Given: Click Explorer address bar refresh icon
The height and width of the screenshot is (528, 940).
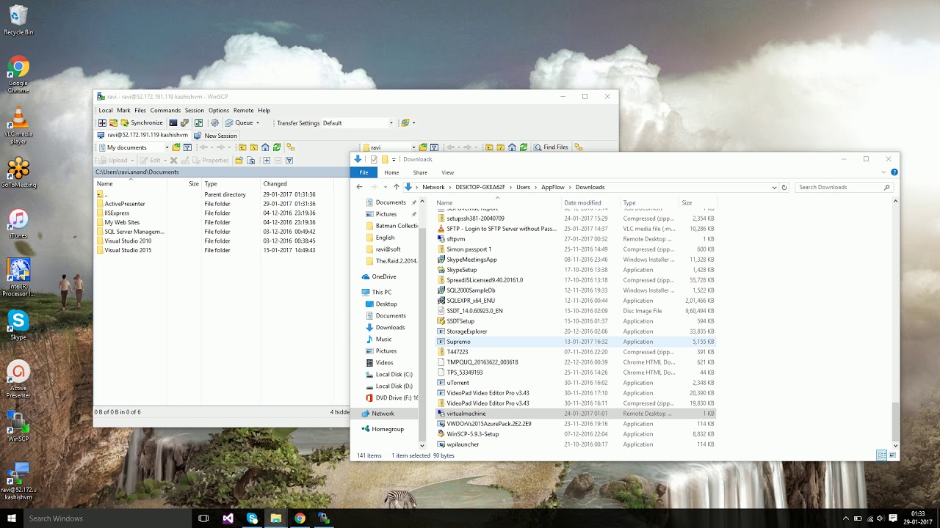Looking at the screenshot, I should [x=784, y=187].
